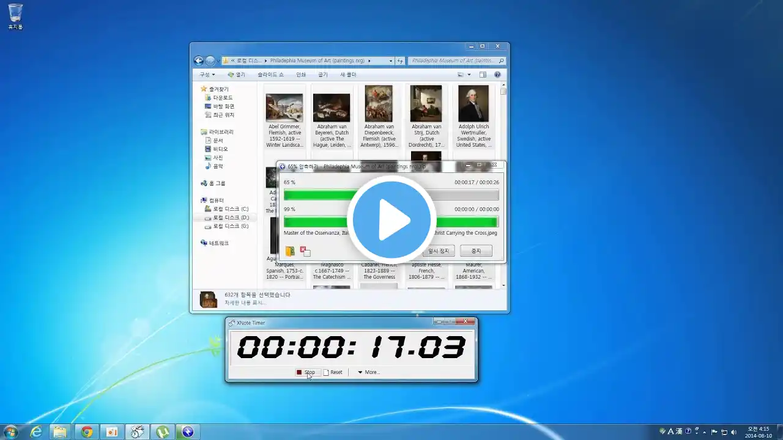Image resolution: width=783 pixels, height=440 pixels.
Task: Open orange app icon next to Chrome
Action: coord(112,432)
